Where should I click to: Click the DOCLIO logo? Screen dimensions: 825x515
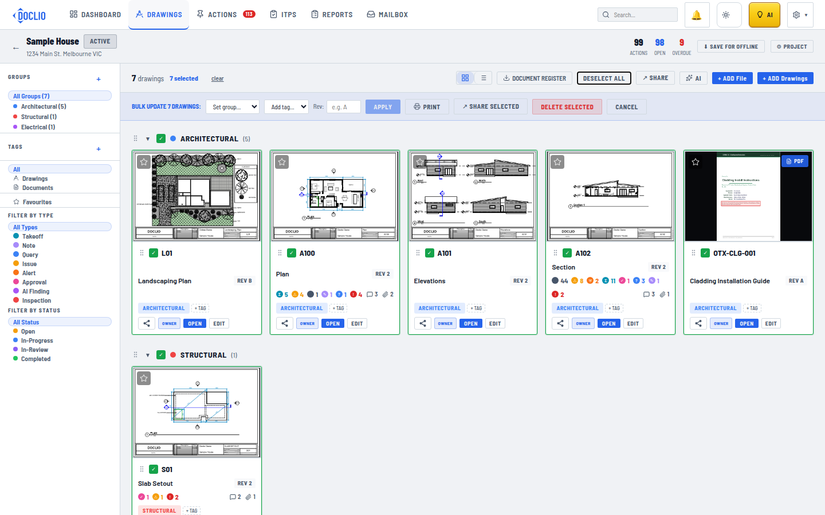29,15
